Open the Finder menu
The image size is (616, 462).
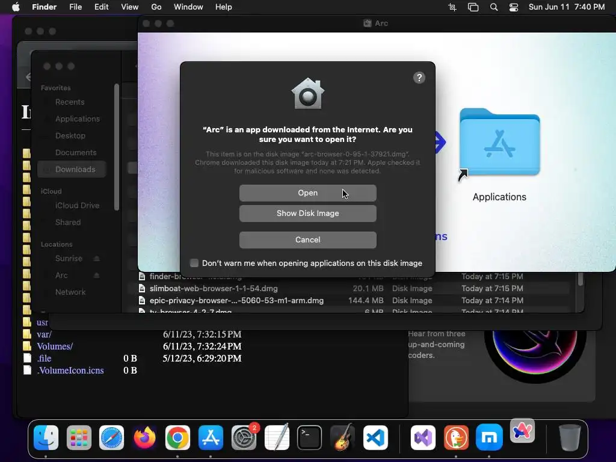point(44,7)
